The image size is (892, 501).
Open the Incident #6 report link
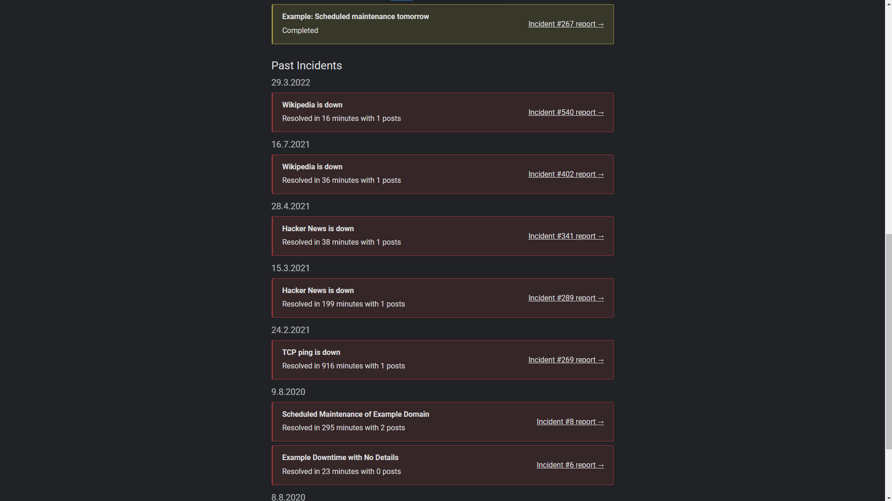(x=570, y=465)
